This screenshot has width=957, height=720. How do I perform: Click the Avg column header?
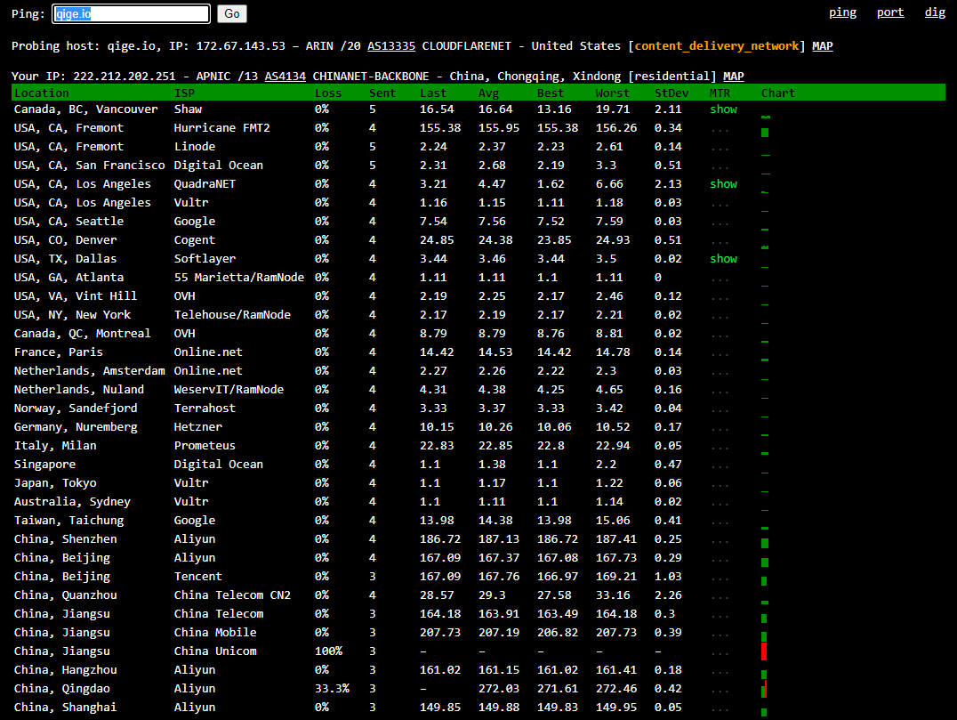click(488, 93)
